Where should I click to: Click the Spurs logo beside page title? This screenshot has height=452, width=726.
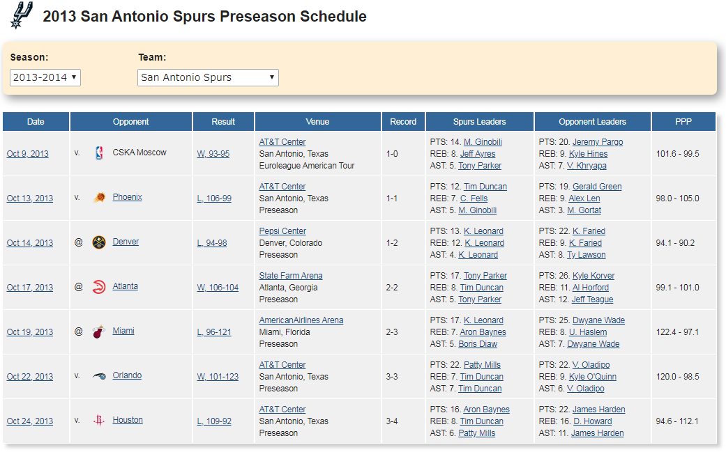tap(22, 16)
